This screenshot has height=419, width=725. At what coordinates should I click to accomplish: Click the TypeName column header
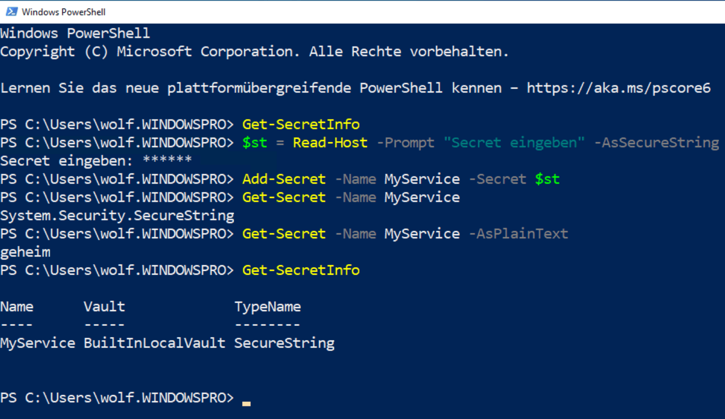(267, 307)
